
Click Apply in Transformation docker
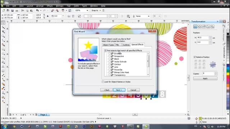coord(205,78)
